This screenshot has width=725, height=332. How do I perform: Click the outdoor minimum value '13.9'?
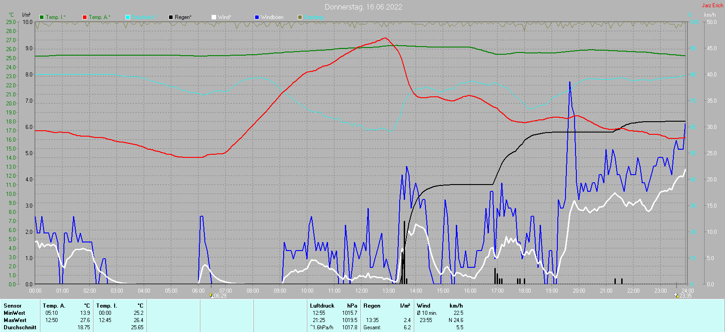click(x=85, y=313)
